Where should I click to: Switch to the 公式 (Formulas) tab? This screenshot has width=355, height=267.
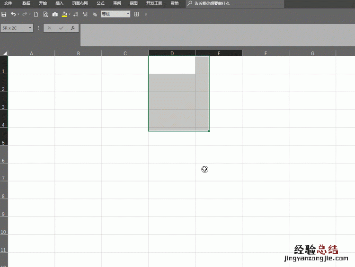pos(100,3)
